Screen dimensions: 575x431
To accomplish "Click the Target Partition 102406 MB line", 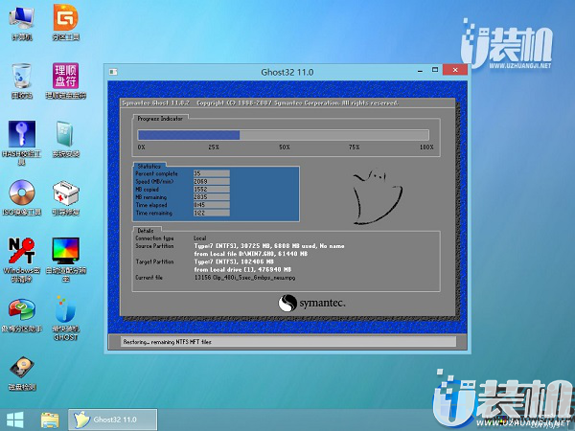I will pos(234,261).
